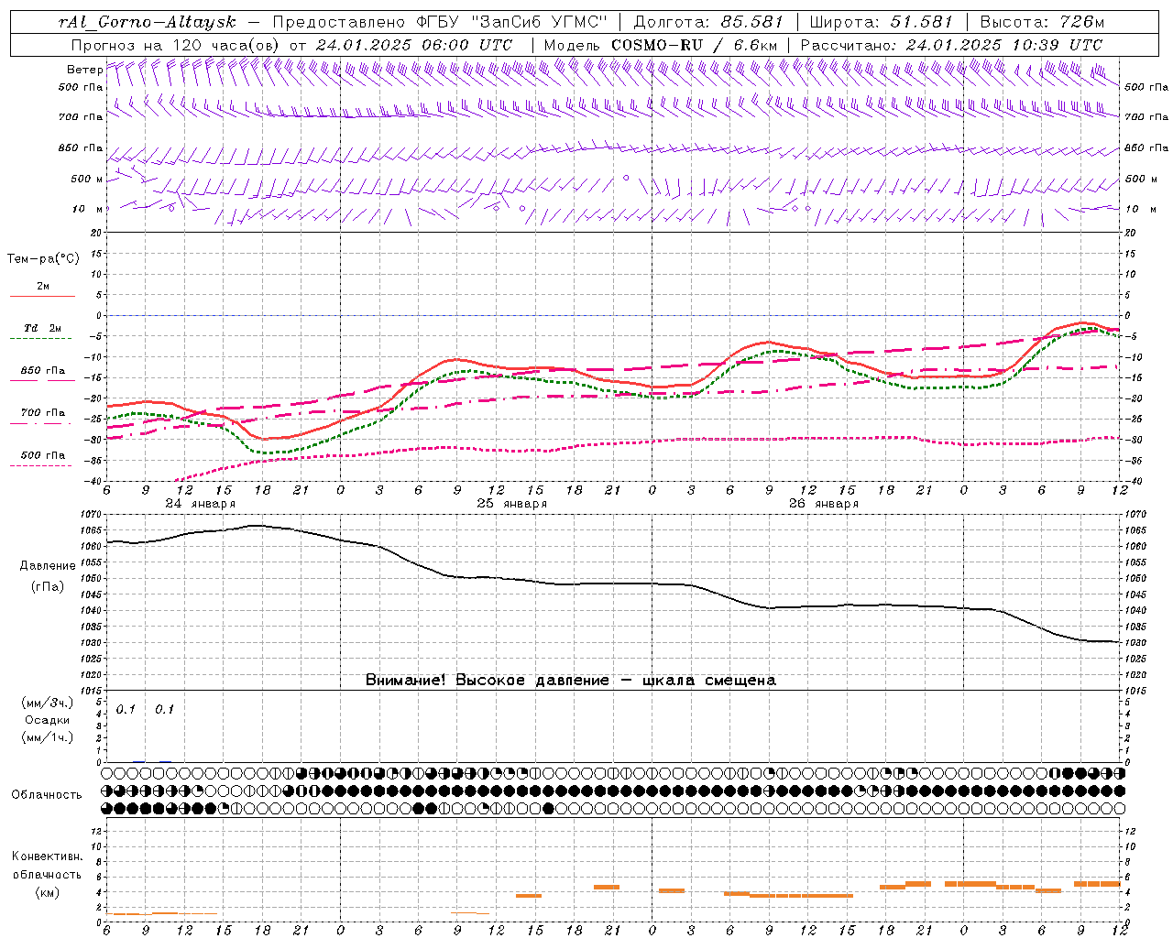Click the 700 гПа entry in the temperature legend
1173x938 pixels.
point(43,413)
